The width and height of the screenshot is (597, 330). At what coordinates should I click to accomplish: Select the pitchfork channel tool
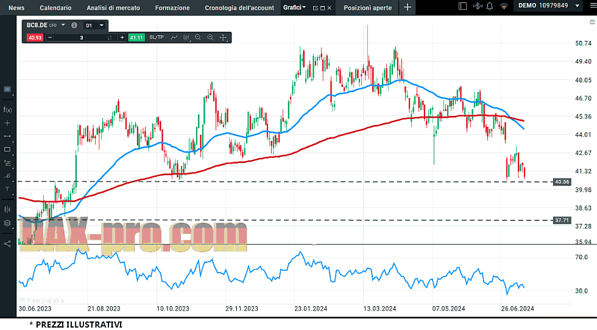point(7,176)
